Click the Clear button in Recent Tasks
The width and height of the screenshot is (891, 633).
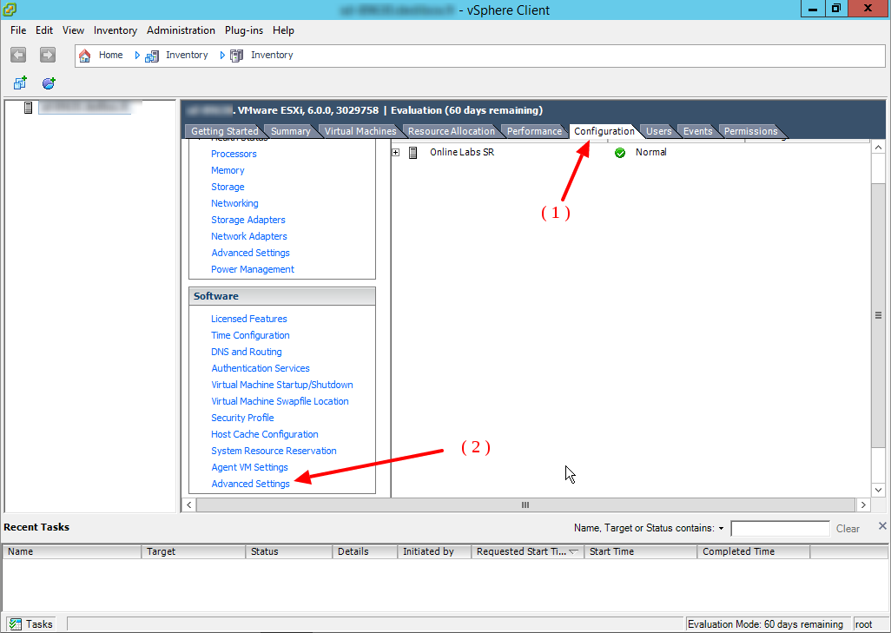pyautogui.click(x=848, y=529)
